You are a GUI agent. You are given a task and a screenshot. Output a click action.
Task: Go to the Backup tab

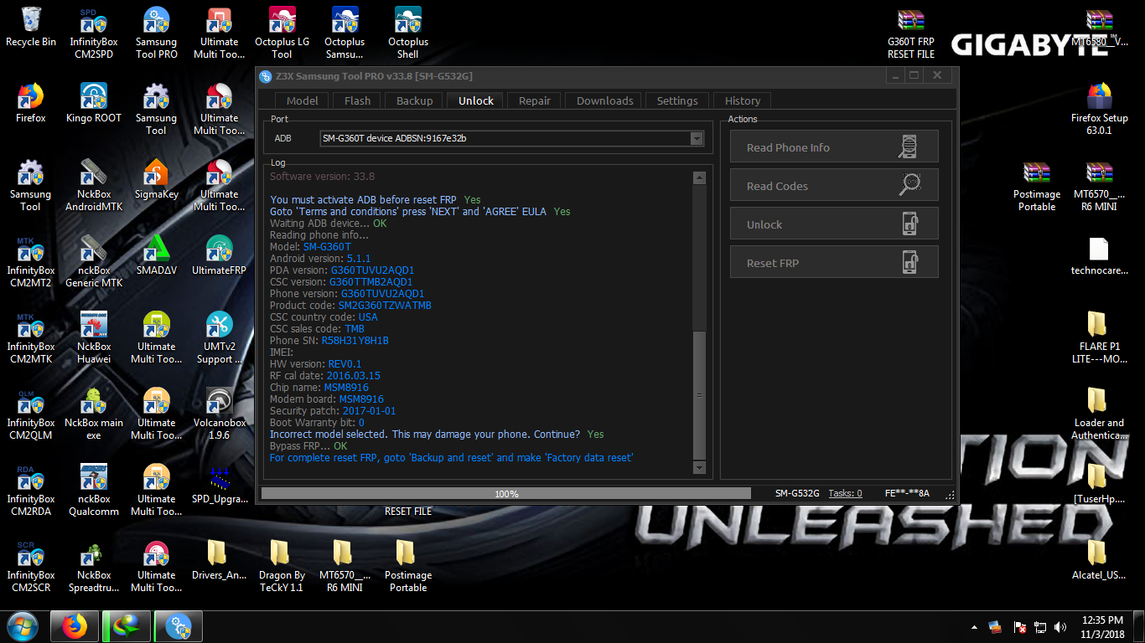415,100
